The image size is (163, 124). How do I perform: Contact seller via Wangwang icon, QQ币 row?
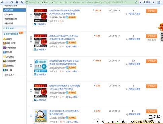71,118
